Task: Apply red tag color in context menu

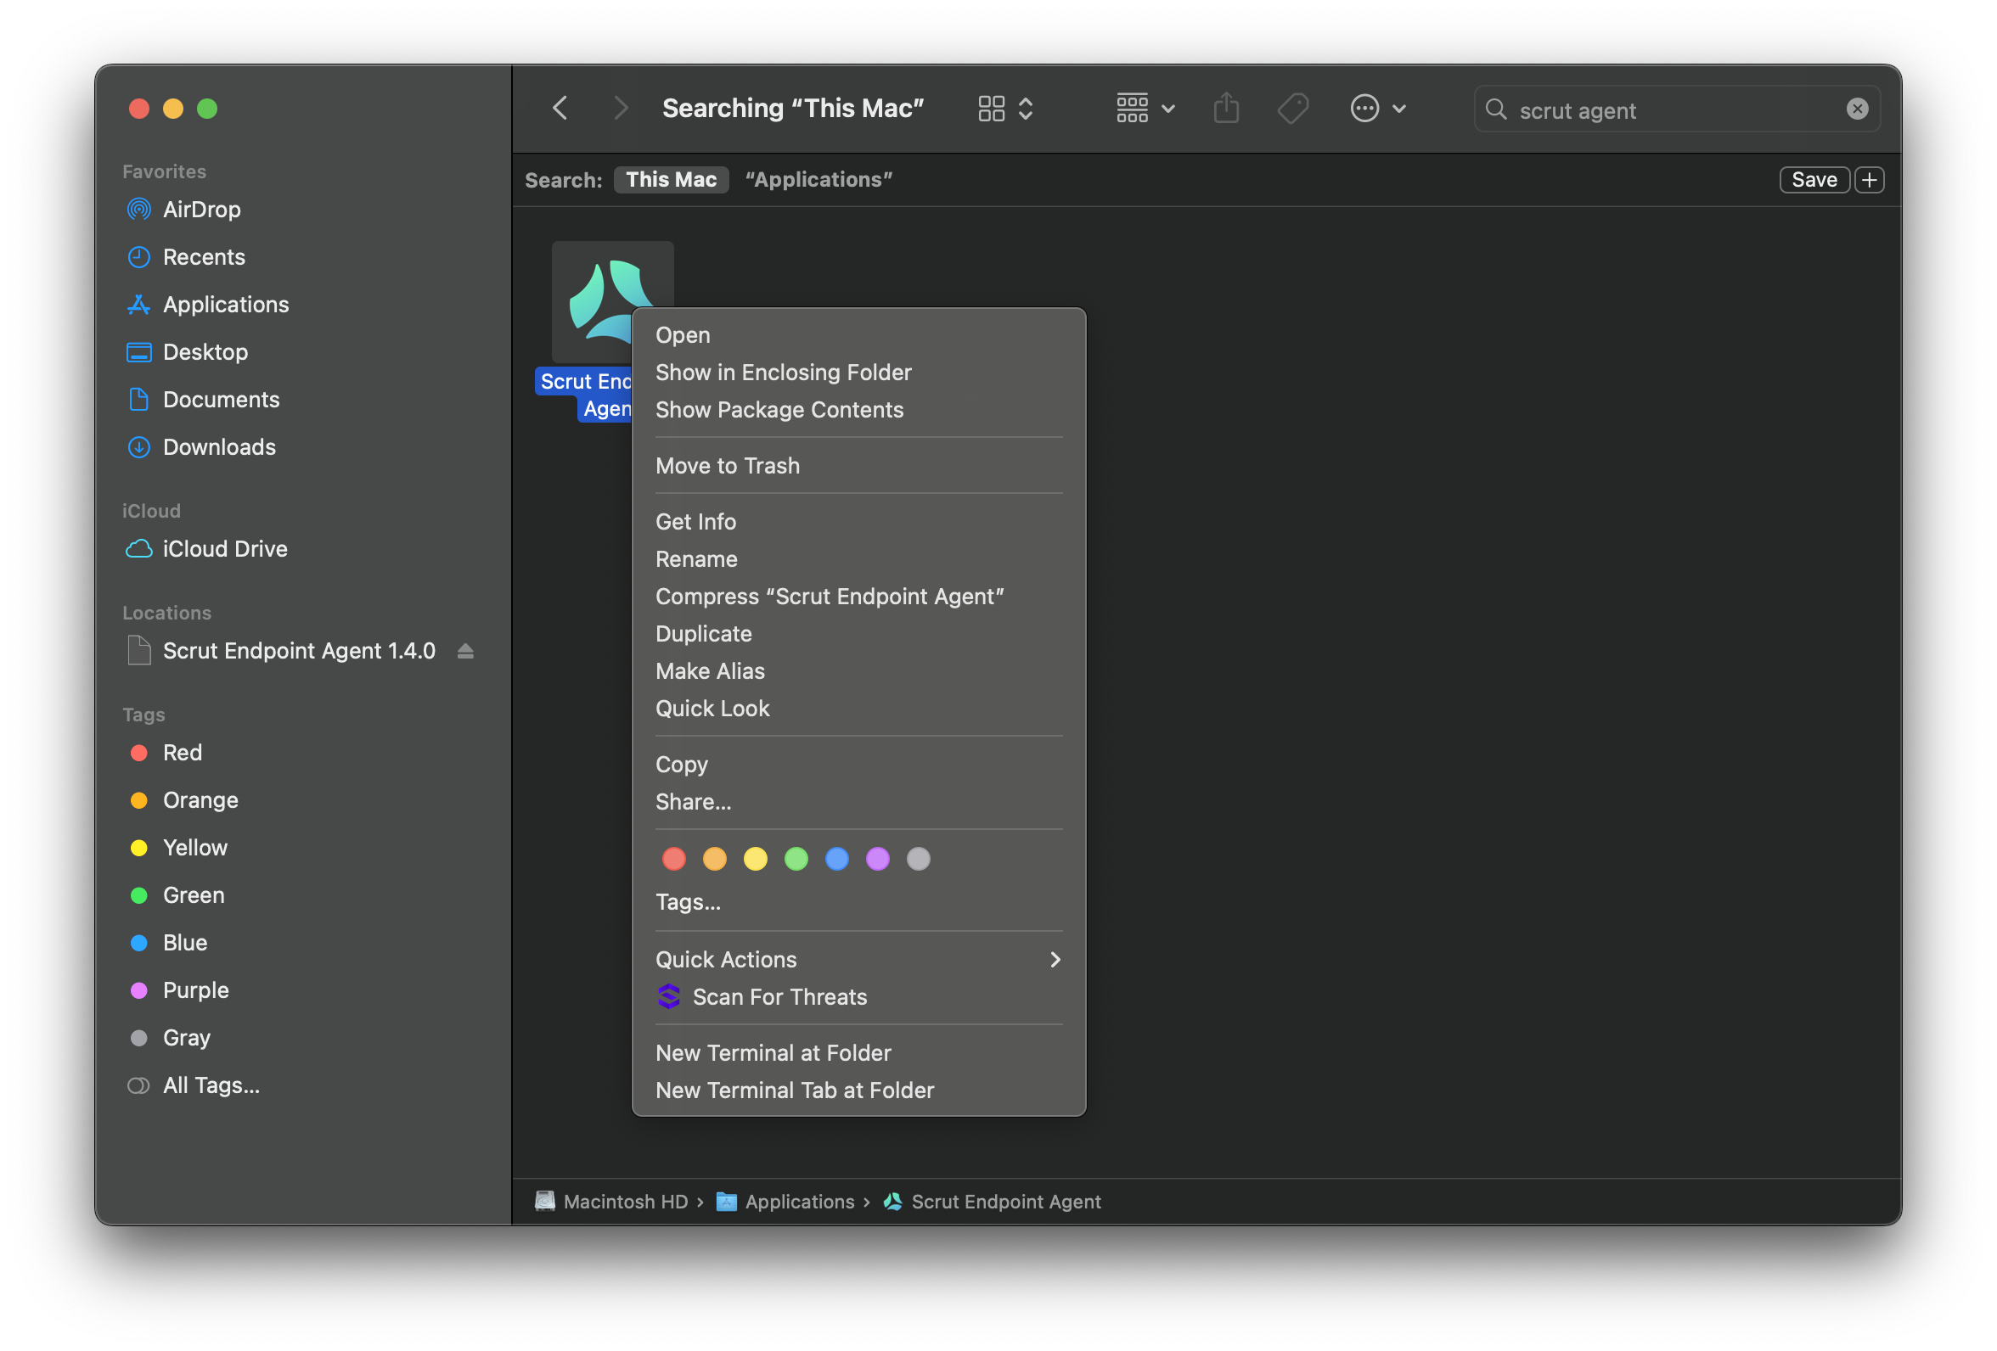Action: pyautogui.click(x=673, y=859)
